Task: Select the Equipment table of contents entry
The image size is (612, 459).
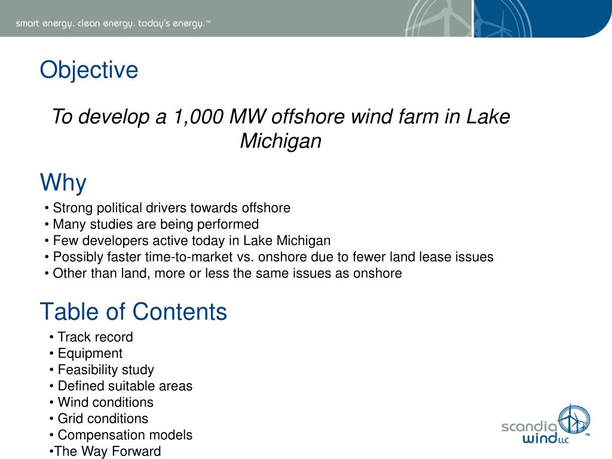Action: click(x=90, y=353)
